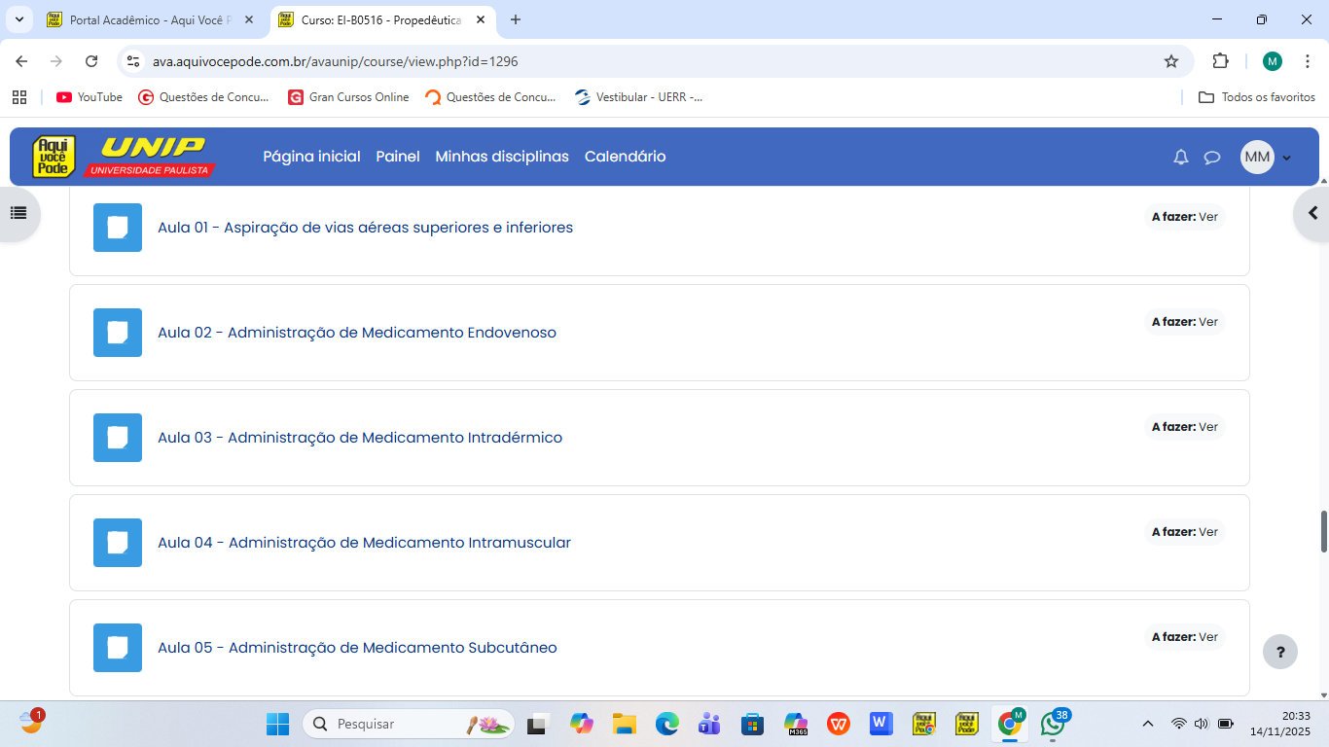This screenshot has width=1329, height=747.
Task: Open Aula 04 Administração de Medicamento Intramuscular
Action: tap(364, 543)
